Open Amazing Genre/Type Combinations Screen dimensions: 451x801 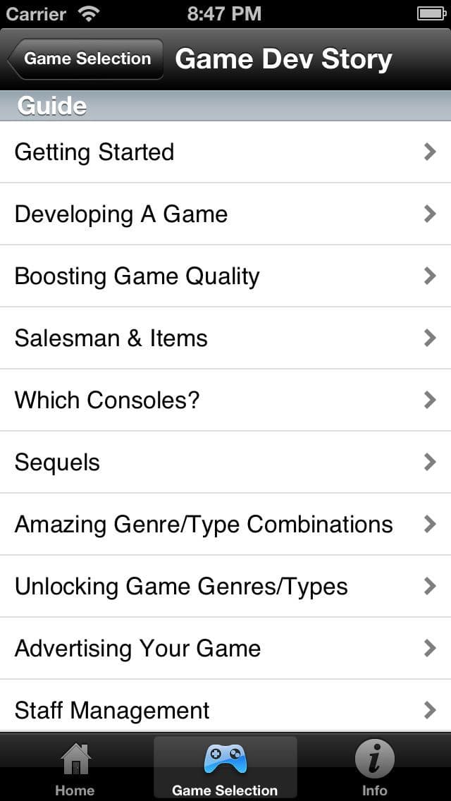[x=225, y=524]
